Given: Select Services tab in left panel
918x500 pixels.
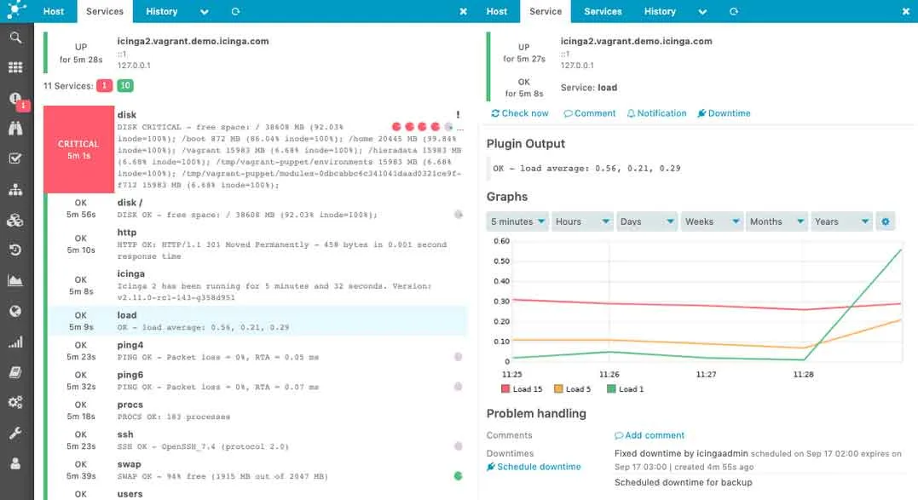Looking at the screenshot, I should pos(105,11).
